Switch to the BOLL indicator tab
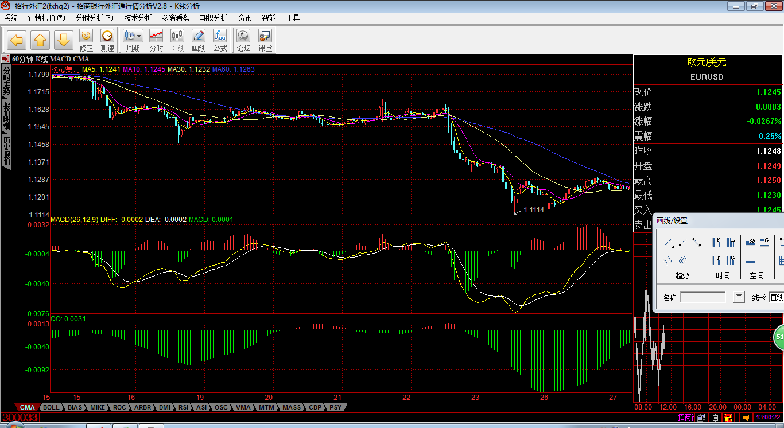Screen dimensions: 784x428 (x=51, y=407)
